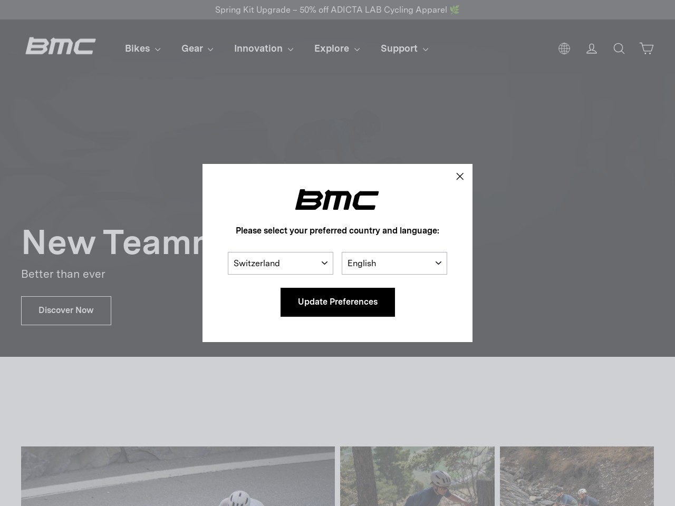The height and width of the screenshot is (506, 675).
Task: Open the English language dropdown
Action: coord(394,263)
